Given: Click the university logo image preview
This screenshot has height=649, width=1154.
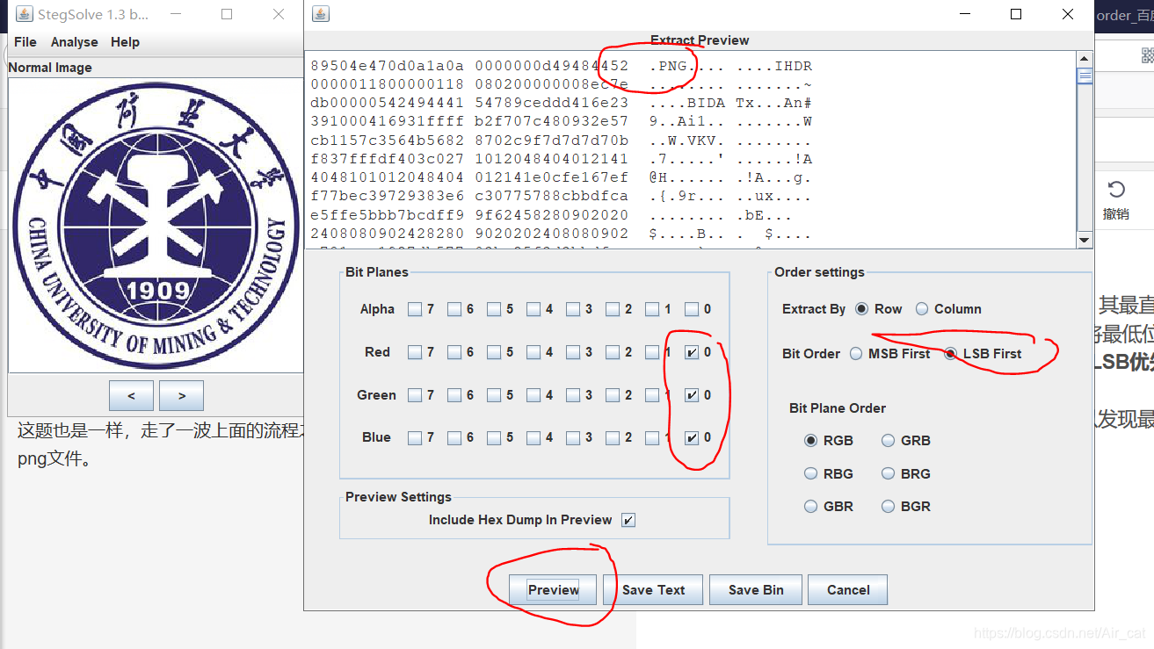Looking at the screenshot, I should click(156, 225).
